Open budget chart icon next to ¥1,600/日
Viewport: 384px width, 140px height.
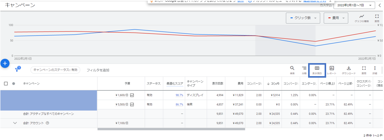click(x=132, y=95)
